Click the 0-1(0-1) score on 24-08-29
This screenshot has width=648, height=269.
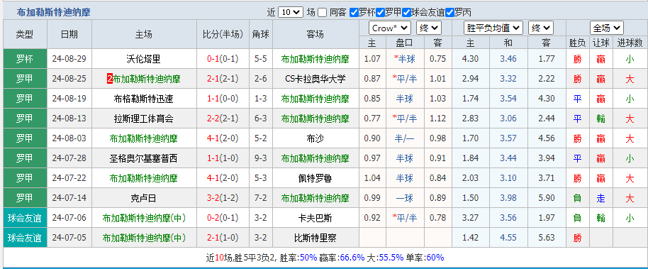[x=223, y=59]
